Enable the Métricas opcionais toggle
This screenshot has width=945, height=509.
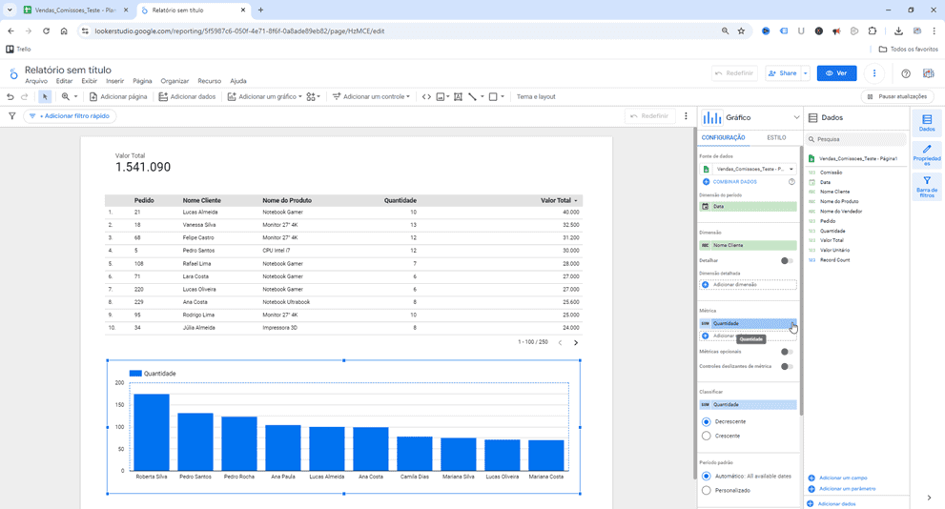pos(786,352)
